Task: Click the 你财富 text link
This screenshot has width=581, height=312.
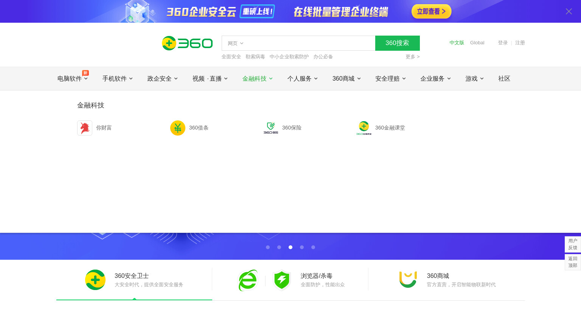Action: 104,128
